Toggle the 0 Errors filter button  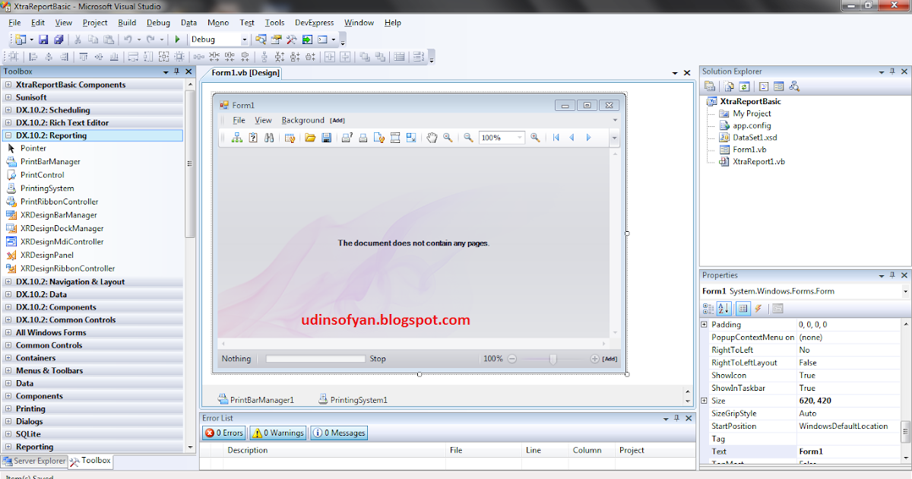click(x=223, y=433)
